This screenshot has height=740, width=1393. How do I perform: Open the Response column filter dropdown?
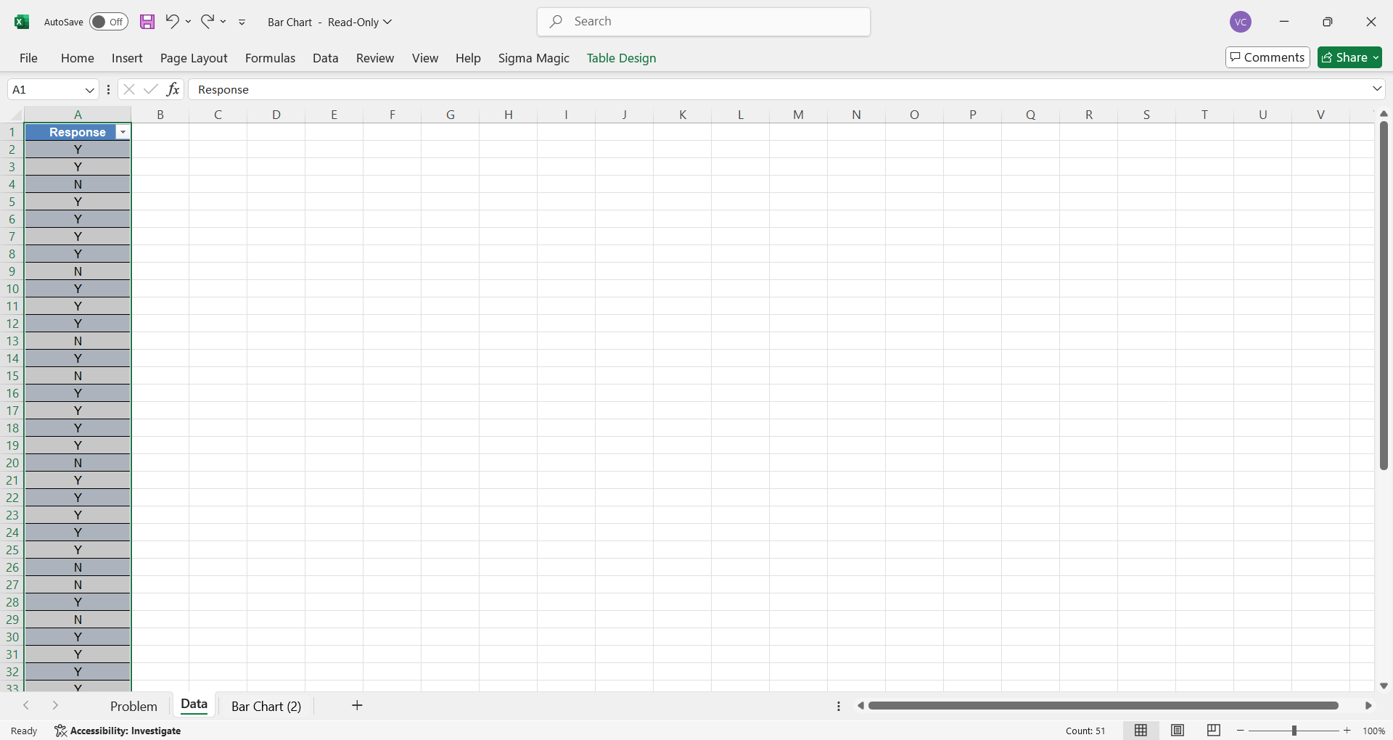(x=123, y=132)
